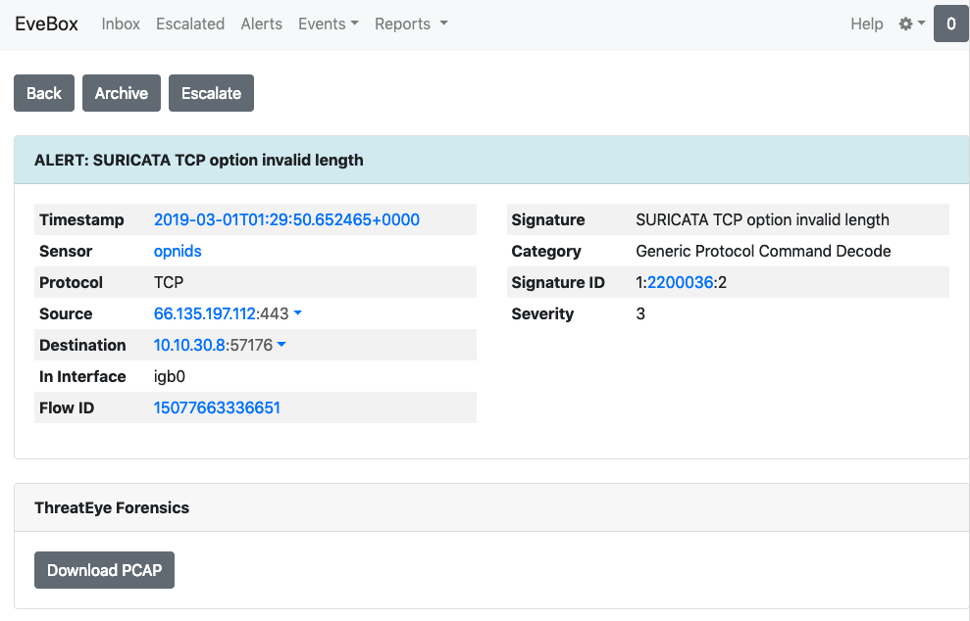Click destination IP 10.10.30.8
Screen dimensions: 970x621
(189, 346)
